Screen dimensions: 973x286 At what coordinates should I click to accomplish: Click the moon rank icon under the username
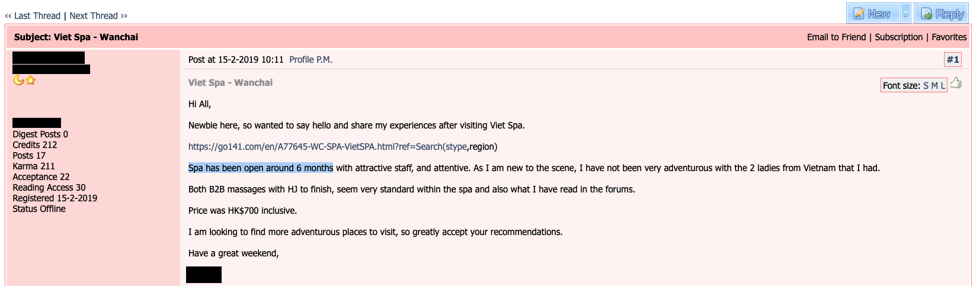18,80
